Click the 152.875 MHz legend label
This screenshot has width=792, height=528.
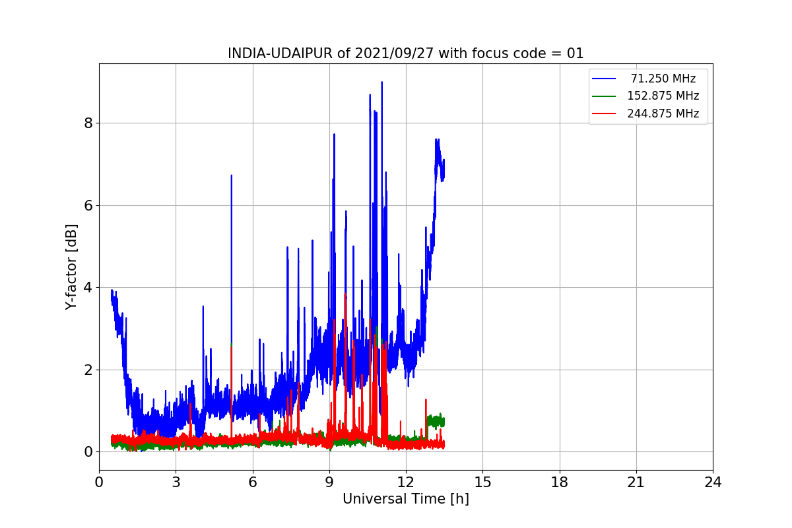[663, 96]
